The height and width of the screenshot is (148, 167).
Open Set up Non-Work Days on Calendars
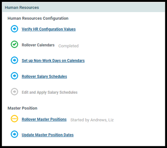pyautogui.click(x=53, y=61)
